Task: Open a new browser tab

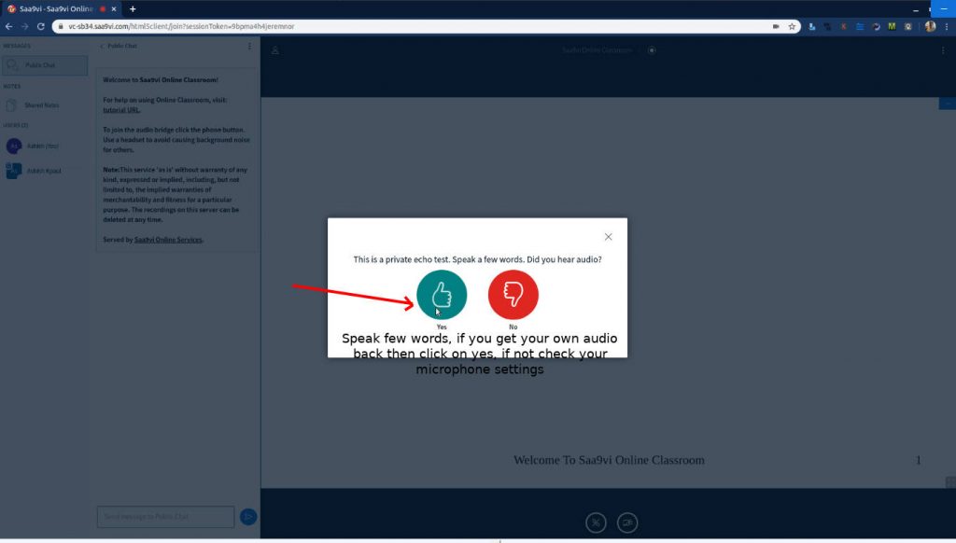Action: click(x=133, y=8)
